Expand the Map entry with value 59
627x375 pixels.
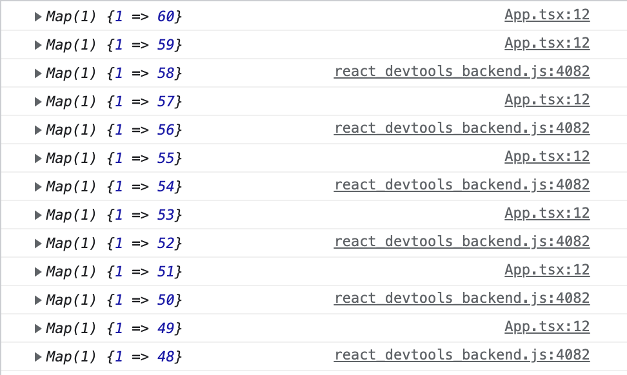click(x=38, y=44)
